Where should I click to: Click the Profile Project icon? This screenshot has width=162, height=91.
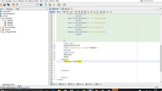pyautogui.click(x=64, y=5)
